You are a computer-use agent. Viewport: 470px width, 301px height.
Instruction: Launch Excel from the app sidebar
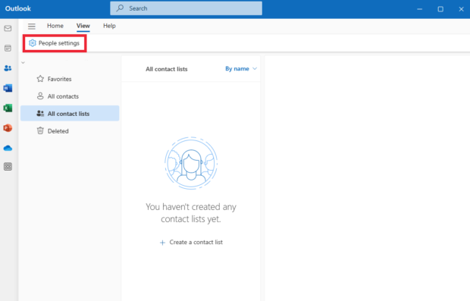point(8,108)
